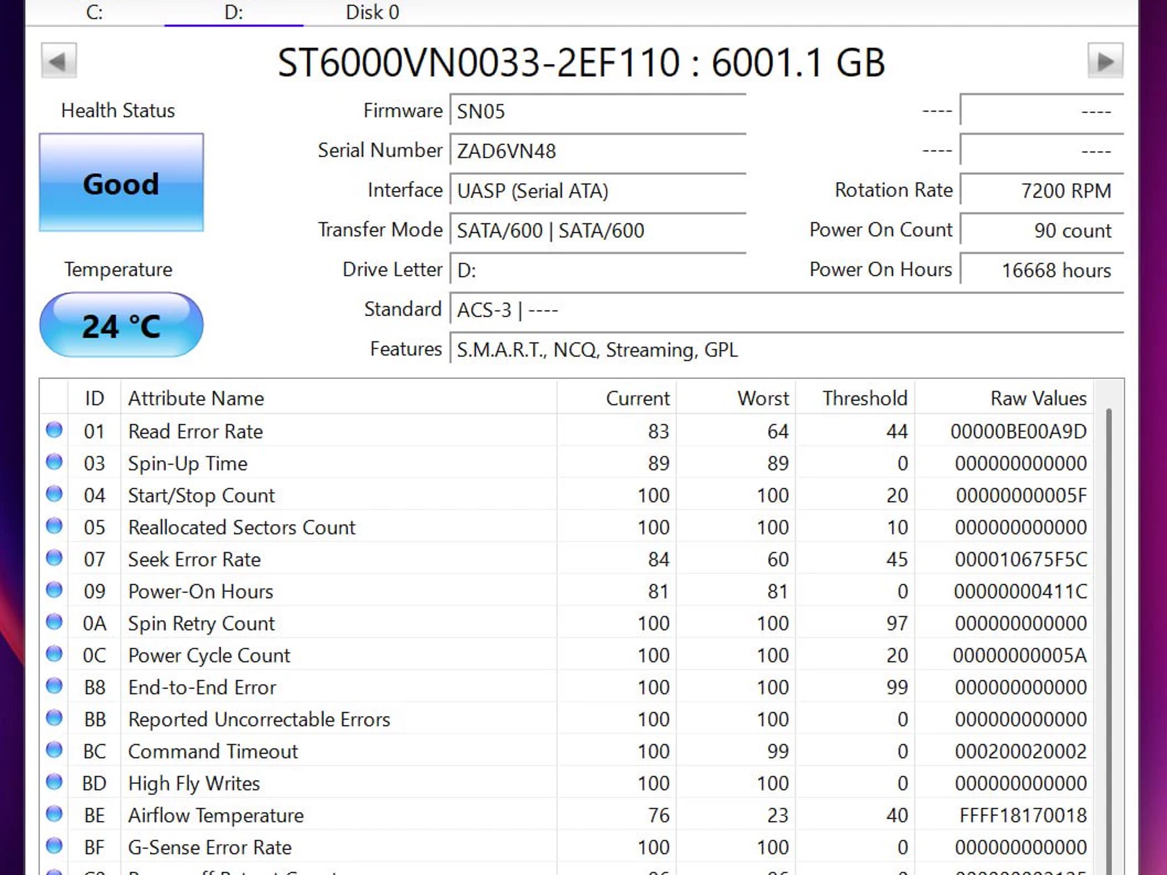Viewport: 1167px width, 875px height.
Task: Click the Power On Count 90 count value
Action: click(1042, 230)
